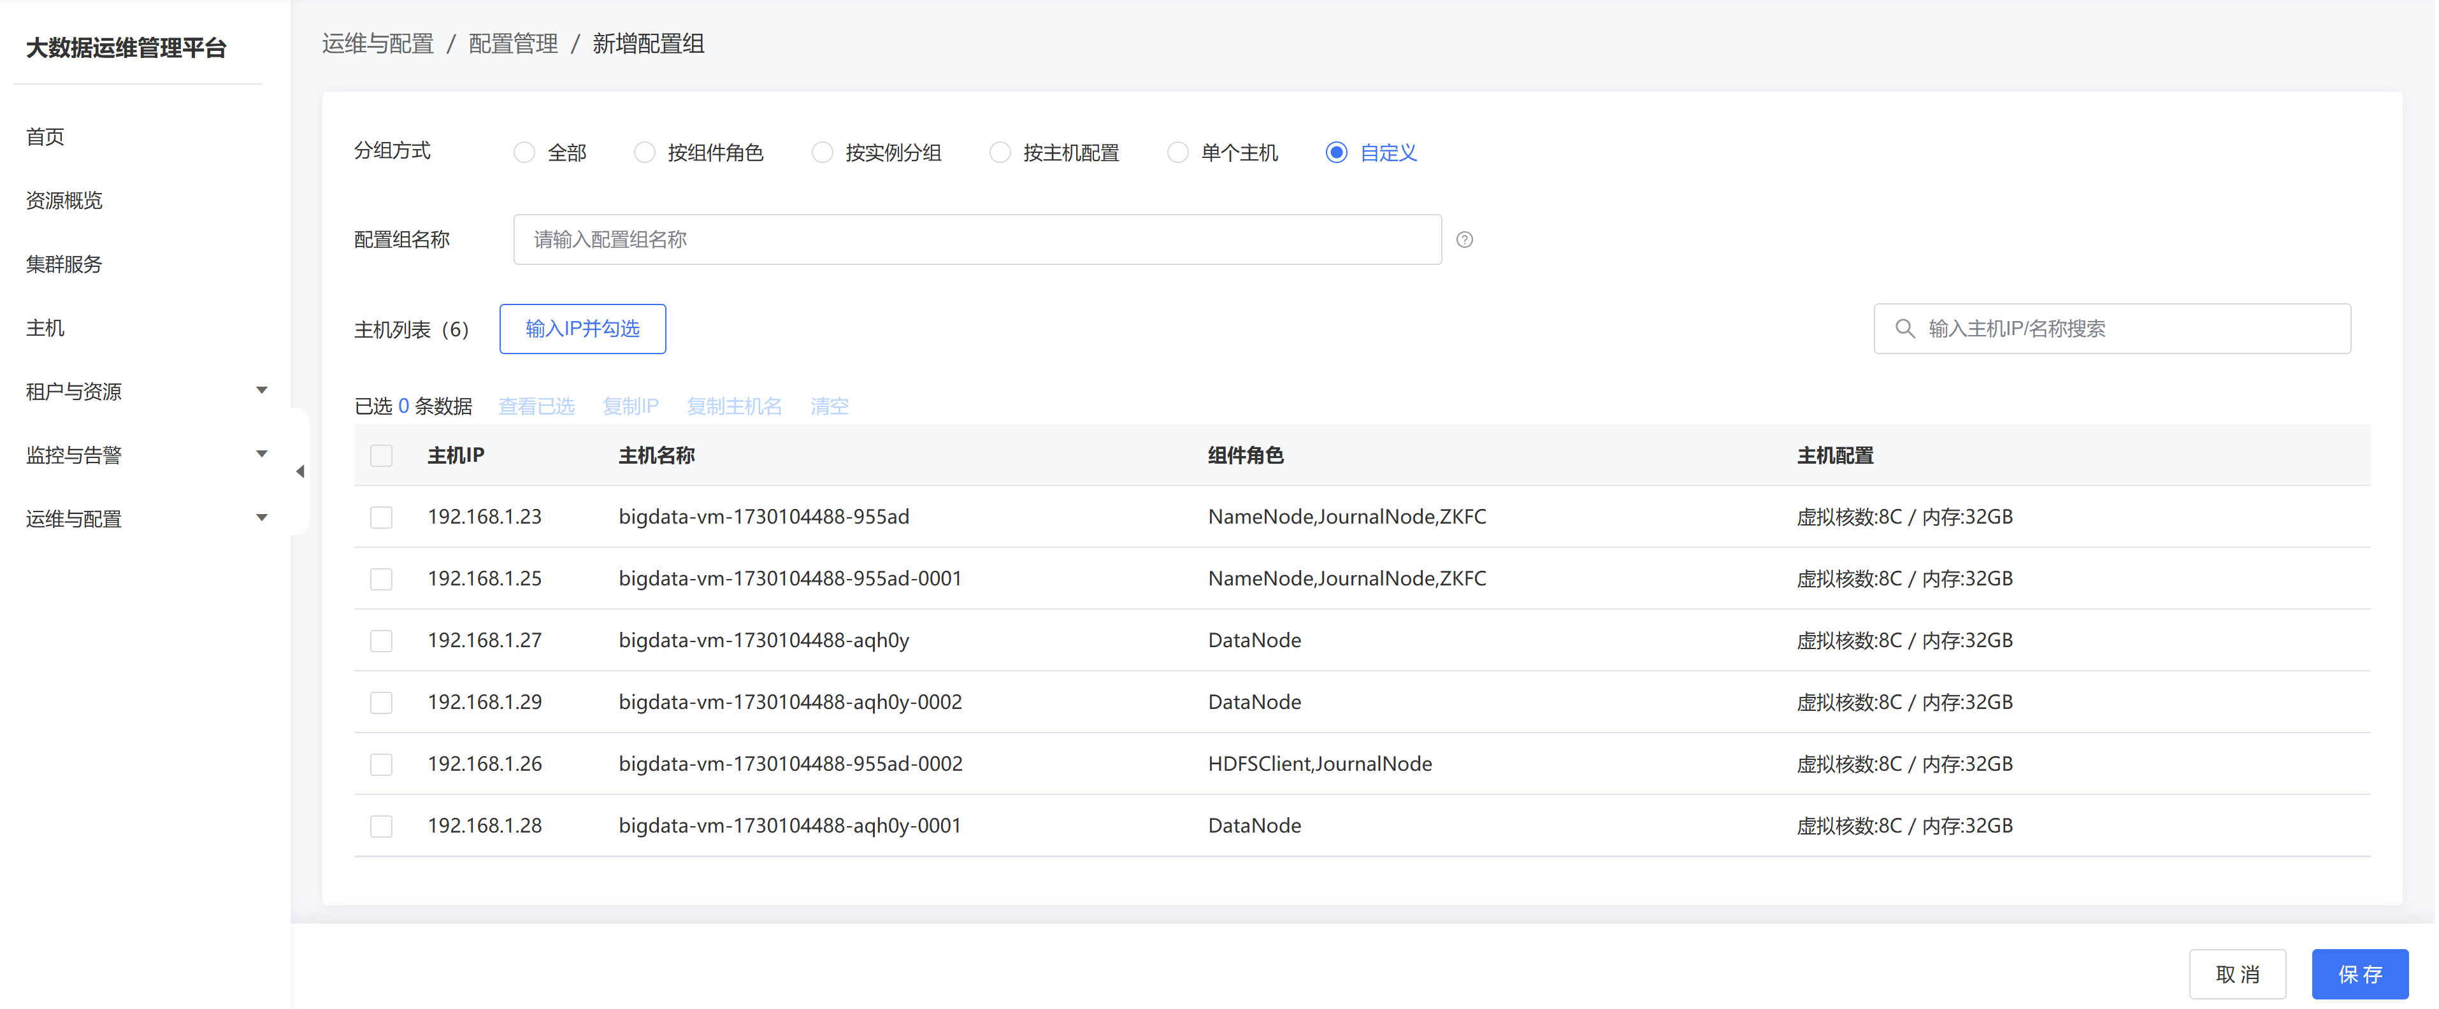Click the 主机IP column header
2439x1009 pixels.
pyautogui.click(x=456, y=455)
